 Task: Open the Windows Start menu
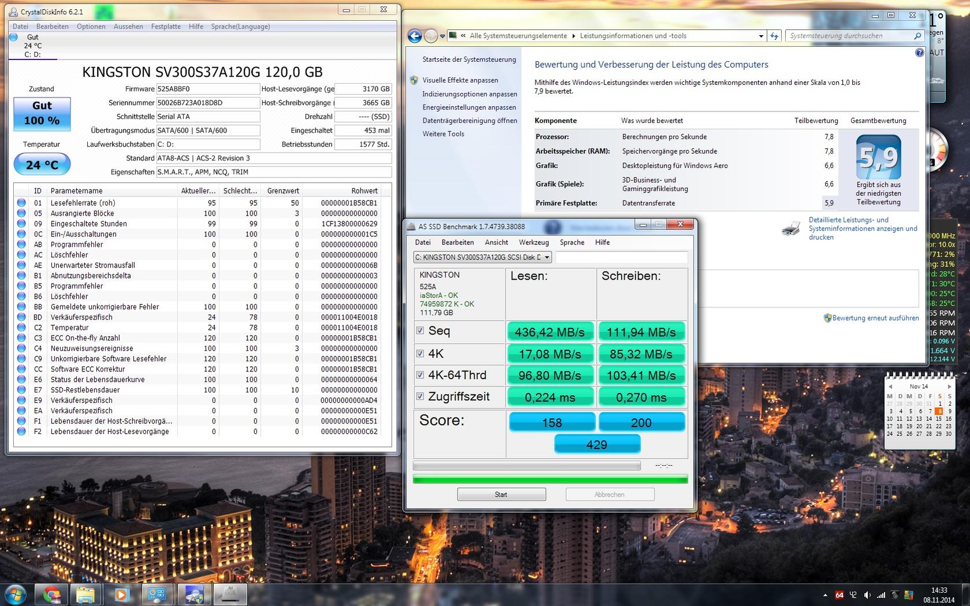14,594
